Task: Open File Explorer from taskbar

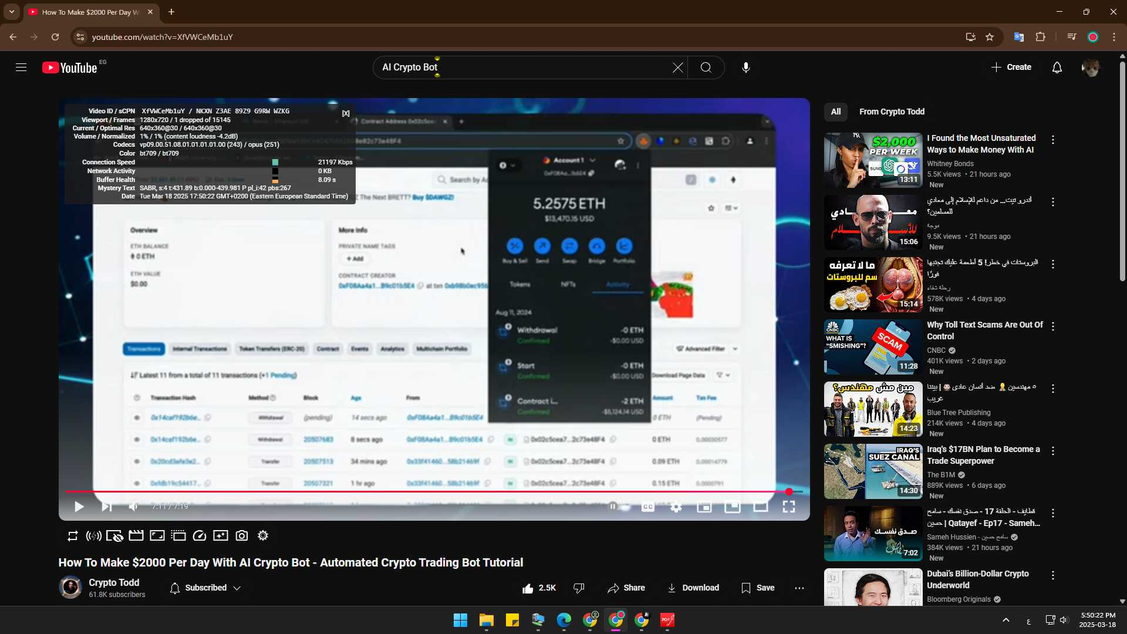Action: click(487, 620)
